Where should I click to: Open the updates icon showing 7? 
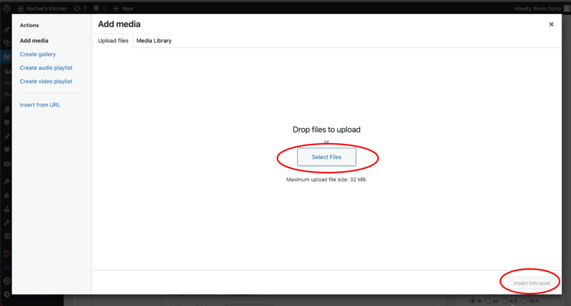(76, 8)
